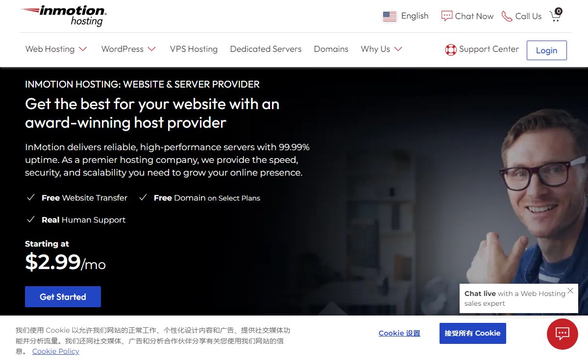
Task: Click the Call Us phone icon
Action: pyautogui.click(x=507, y=16)
